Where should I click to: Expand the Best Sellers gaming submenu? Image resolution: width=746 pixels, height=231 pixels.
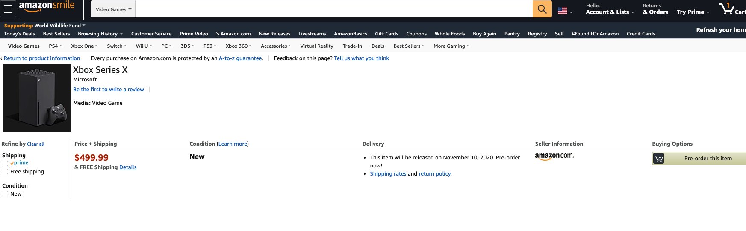[x=409, y=46]
